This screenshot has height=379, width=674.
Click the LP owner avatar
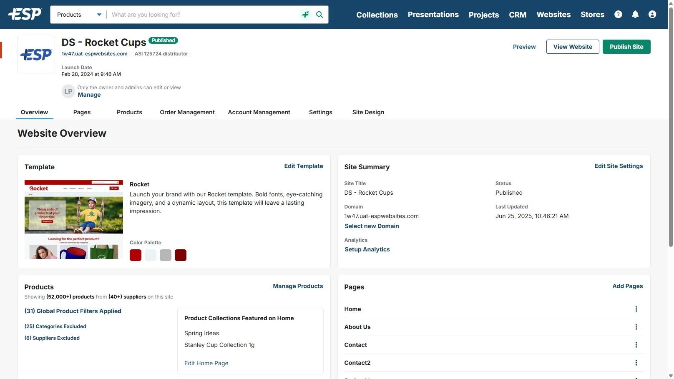(68, 91)
